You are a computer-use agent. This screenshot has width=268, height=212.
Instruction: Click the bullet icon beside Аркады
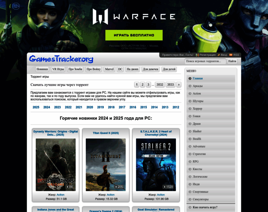190,86
